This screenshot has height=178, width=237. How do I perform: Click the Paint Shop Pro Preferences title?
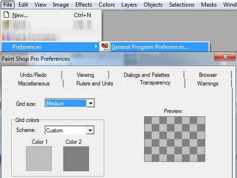click(x=36, y=59)
